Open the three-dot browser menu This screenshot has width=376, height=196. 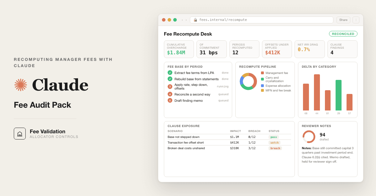356,20
